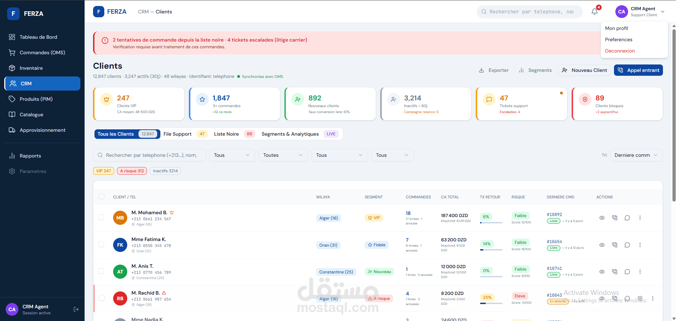Viewport: 676px width, 321px height.
Task: Check the M. Mohamed B. row checkbox
Action: pos(101,217)
